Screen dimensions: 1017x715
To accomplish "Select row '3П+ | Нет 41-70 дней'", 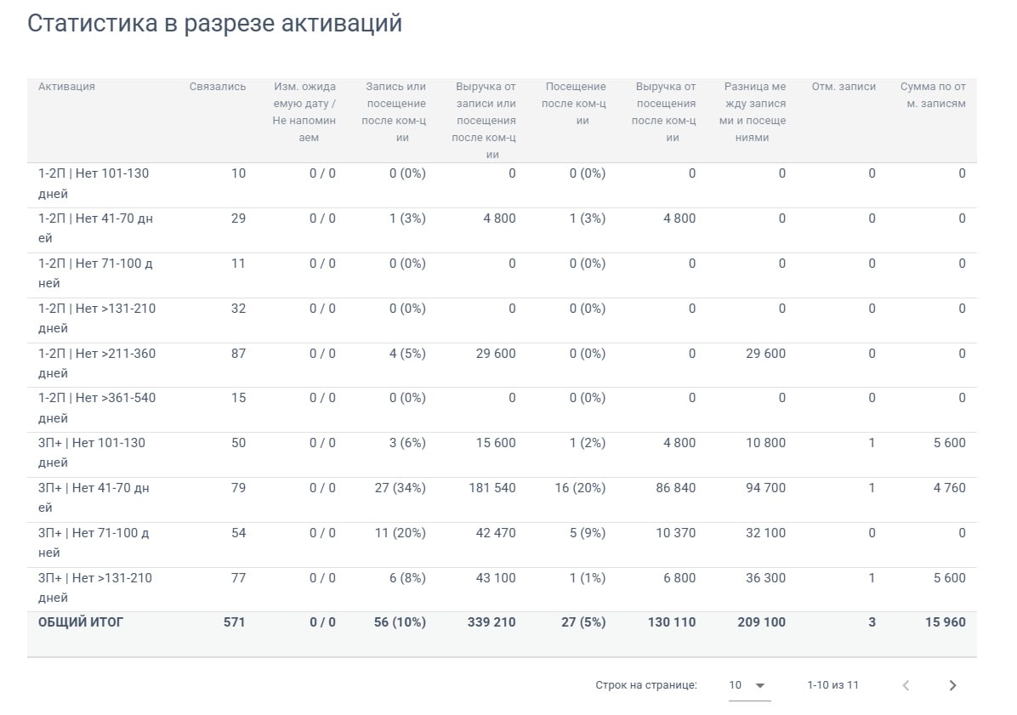I will click(502, 500).
